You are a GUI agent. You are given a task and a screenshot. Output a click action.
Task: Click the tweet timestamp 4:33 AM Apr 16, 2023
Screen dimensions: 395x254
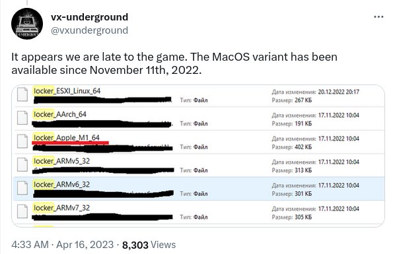point(63,245)
